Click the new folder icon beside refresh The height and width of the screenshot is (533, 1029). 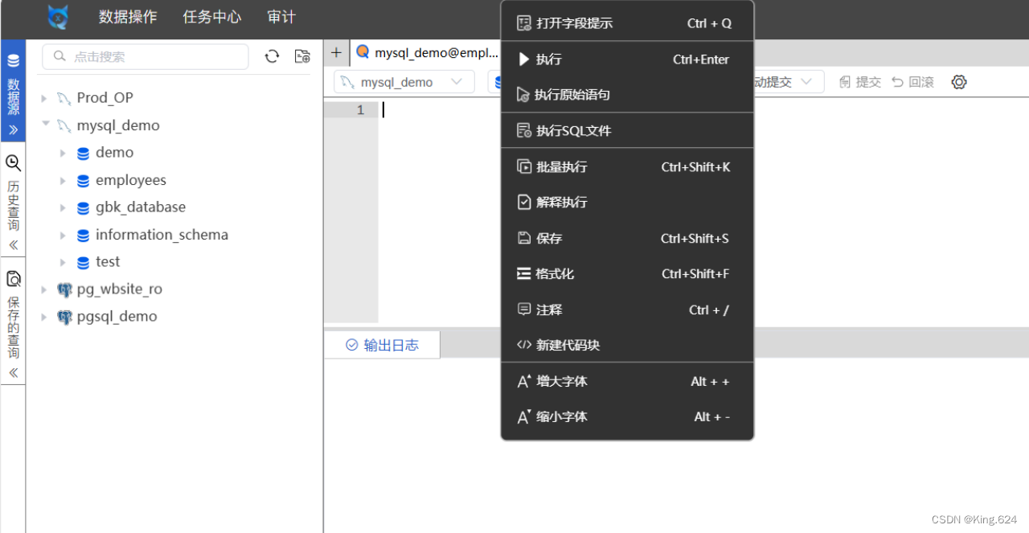point(302,56)
